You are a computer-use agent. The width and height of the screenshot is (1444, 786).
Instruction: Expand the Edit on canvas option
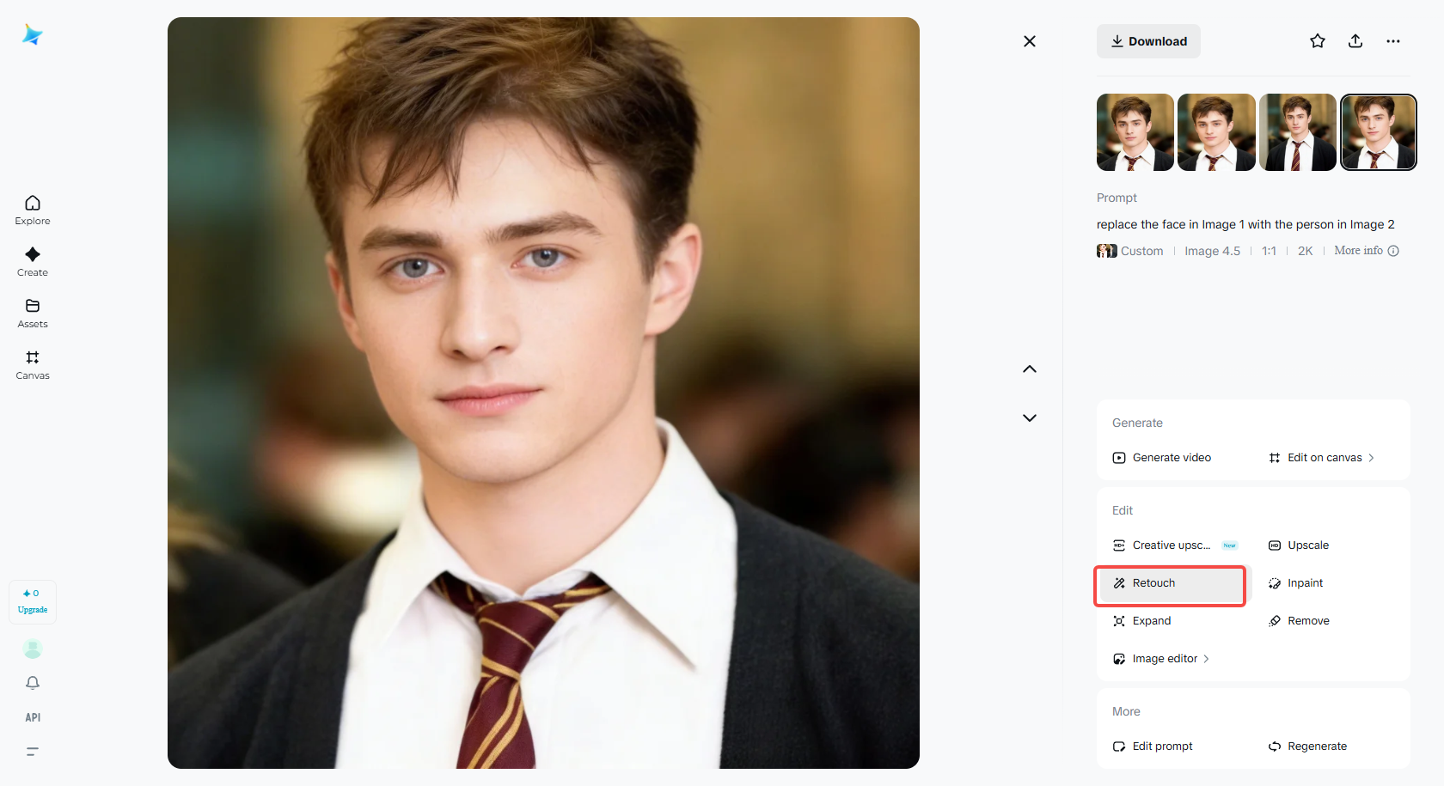coord(1324,458)
